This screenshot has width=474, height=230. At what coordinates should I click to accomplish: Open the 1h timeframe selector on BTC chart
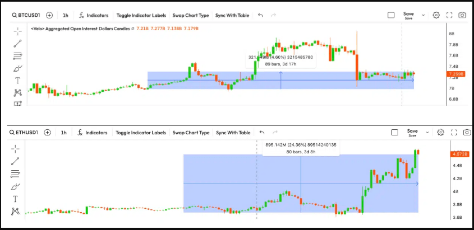tap(65, 15)
